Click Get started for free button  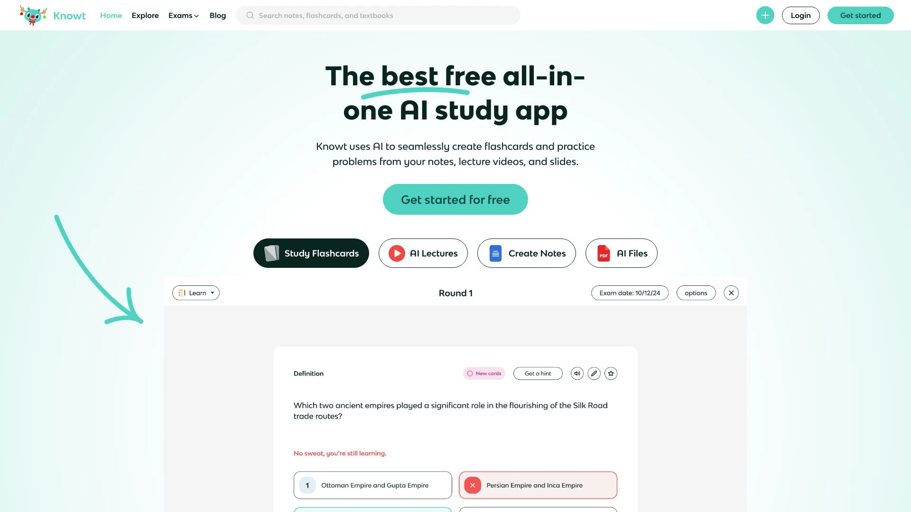click(x=455, y=199)
